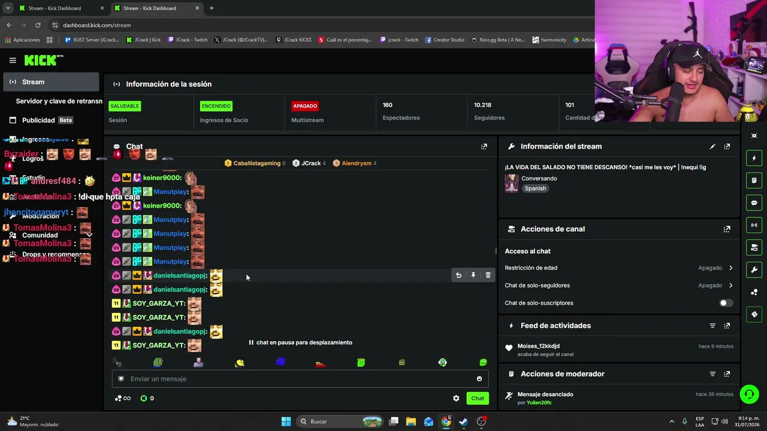This screenshot has height=431, width=767.
Task: Select the Pepe frog emote
Action: point(158,362)
